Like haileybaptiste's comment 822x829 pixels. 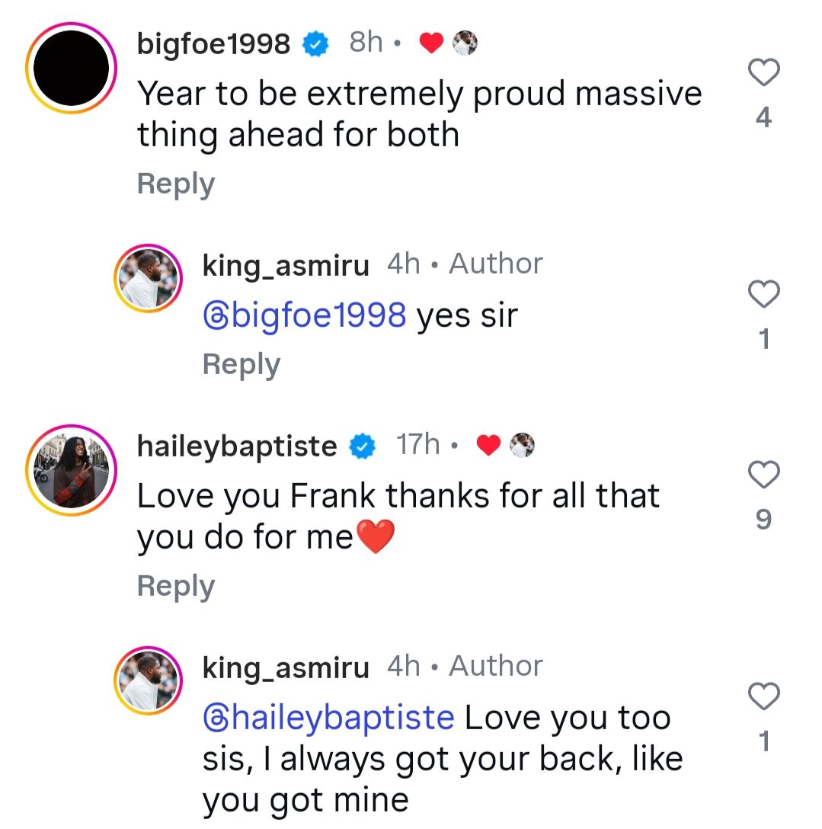coord(763,474)
